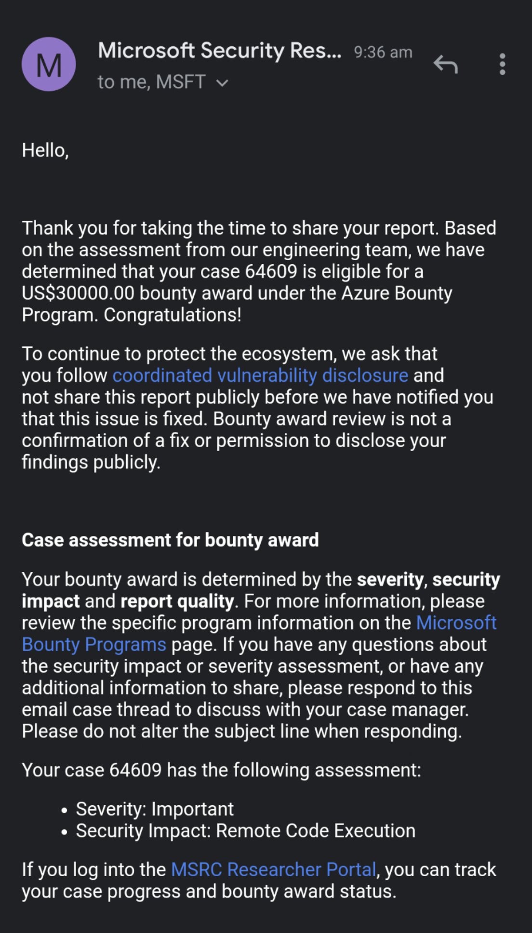The width and height of the screenshot is (532, 933).
Task: Open the "coordinated vulnerability disclosure" link
Action: [259, 375]
